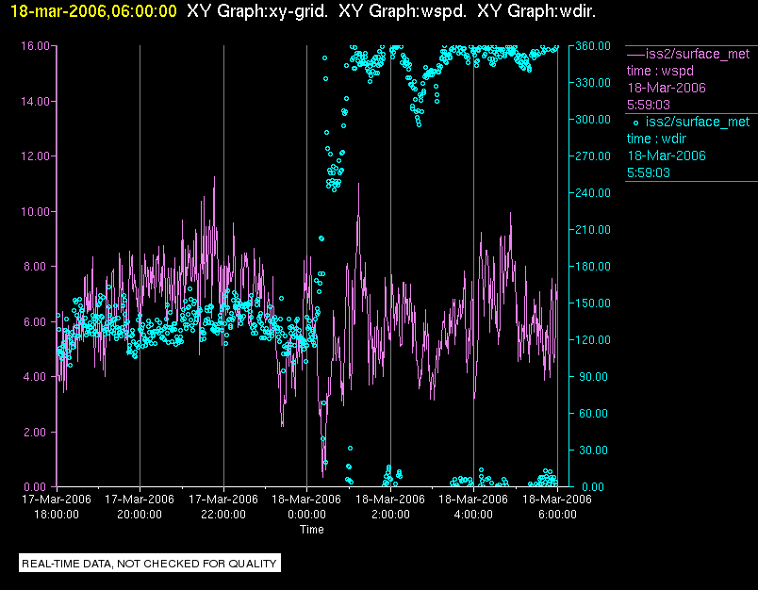This screenshot has width=758, height=590.
Task: Click the 30.00 wind direction axis label
Action: 593,450
